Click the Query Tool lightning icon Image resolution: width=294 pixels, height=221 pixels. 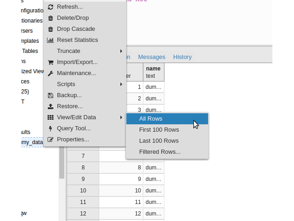click(51, 128)
